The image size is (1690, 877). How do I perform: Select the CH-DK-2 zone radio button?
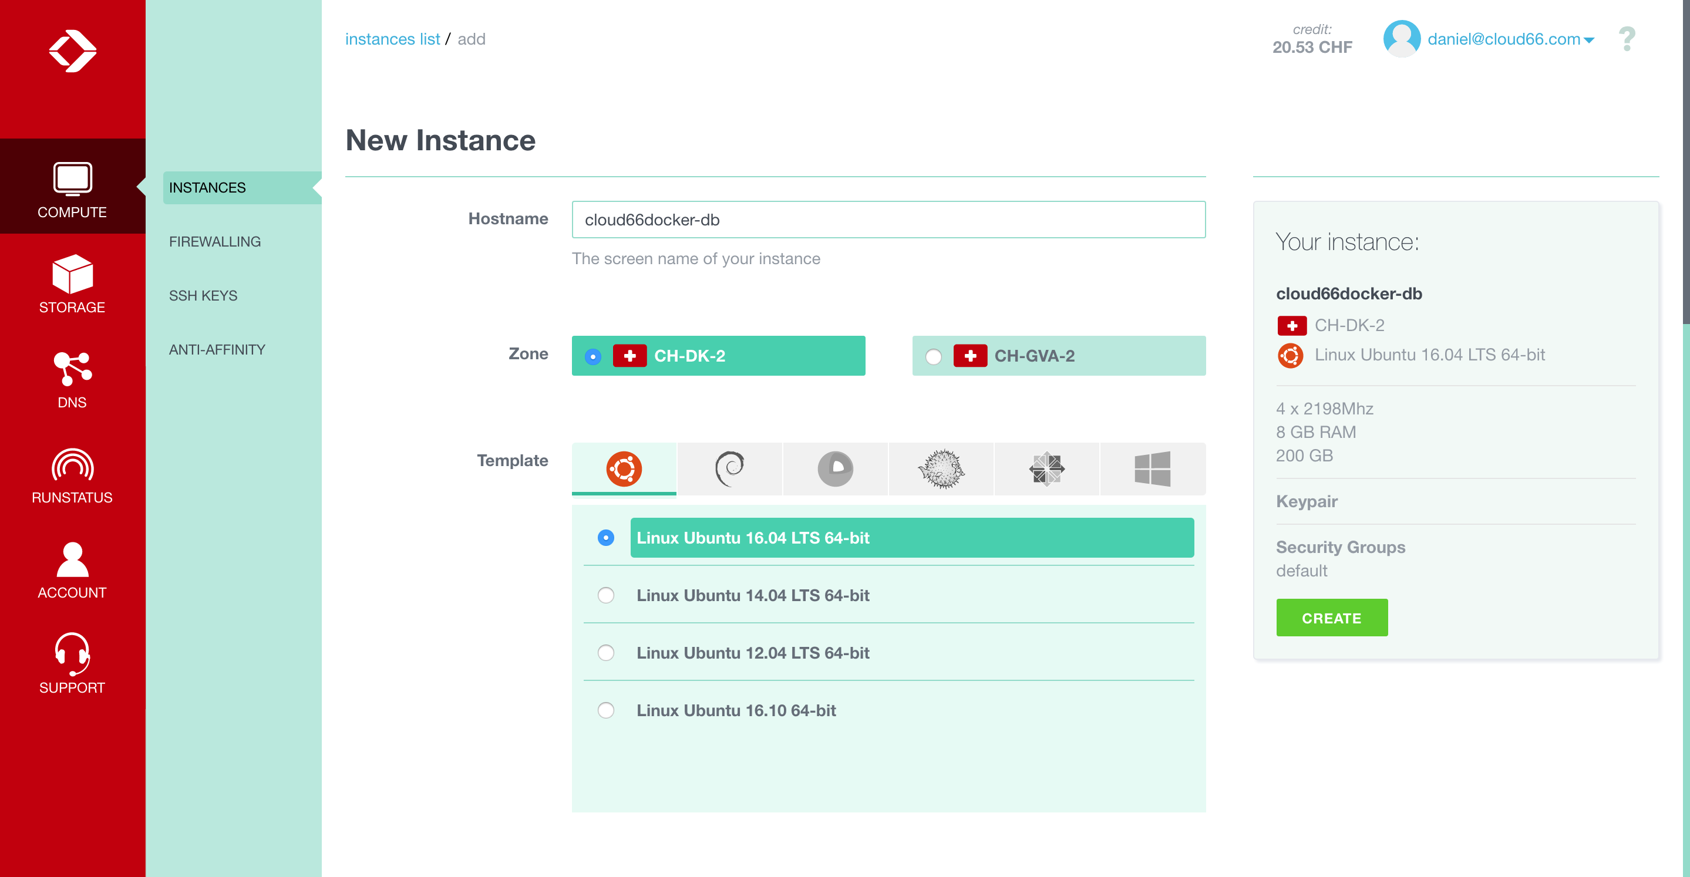(x=593, y=356)
